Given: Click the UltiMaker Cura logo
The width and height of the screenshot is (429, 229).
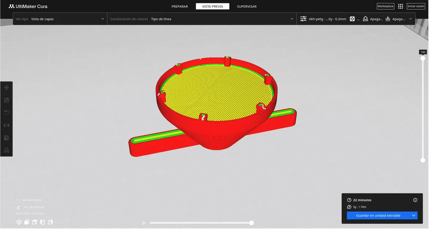Looking at the screenshot, I should [28, 6].
